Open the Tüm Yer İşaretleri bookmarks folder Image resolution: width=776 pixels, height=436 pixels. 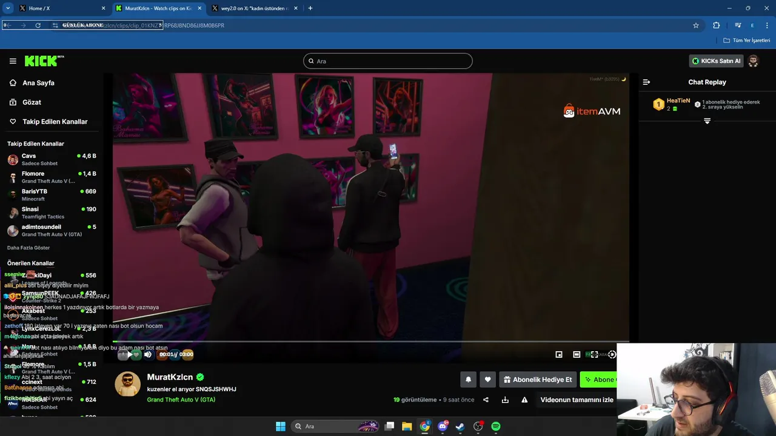(x=747, y=41)
